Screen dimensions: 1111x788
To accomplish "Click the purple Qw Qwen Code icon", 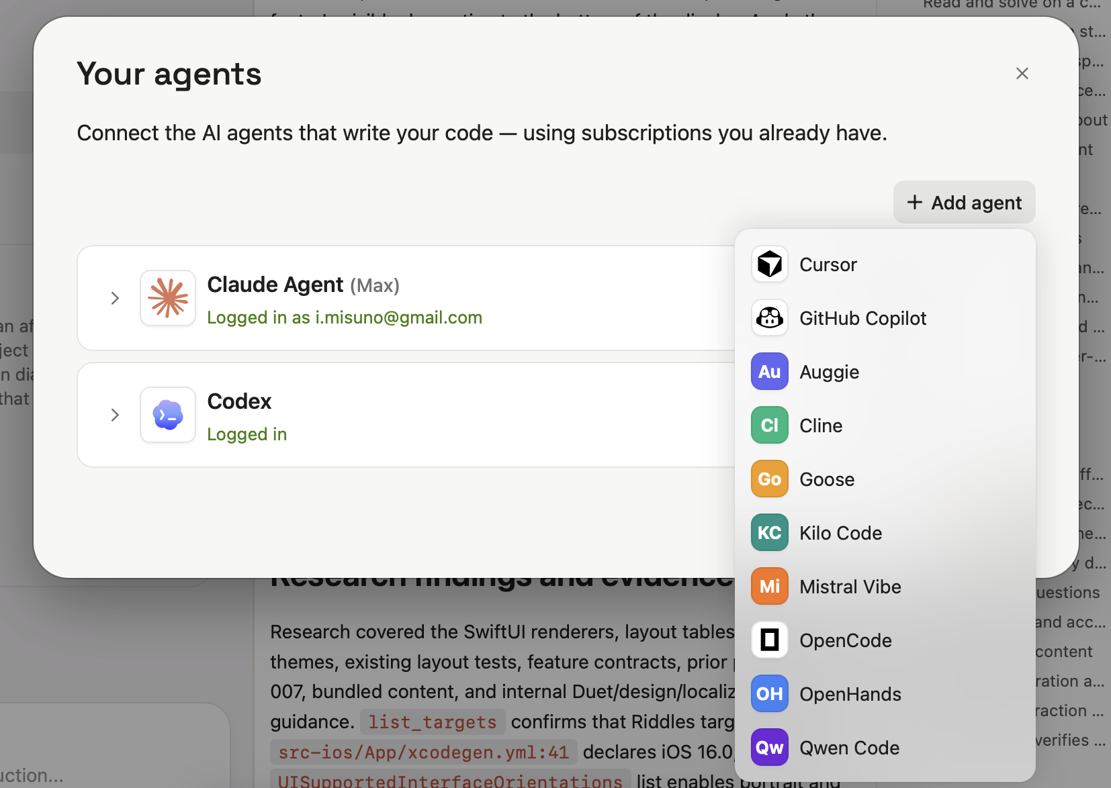I will (x=769, y=748).
